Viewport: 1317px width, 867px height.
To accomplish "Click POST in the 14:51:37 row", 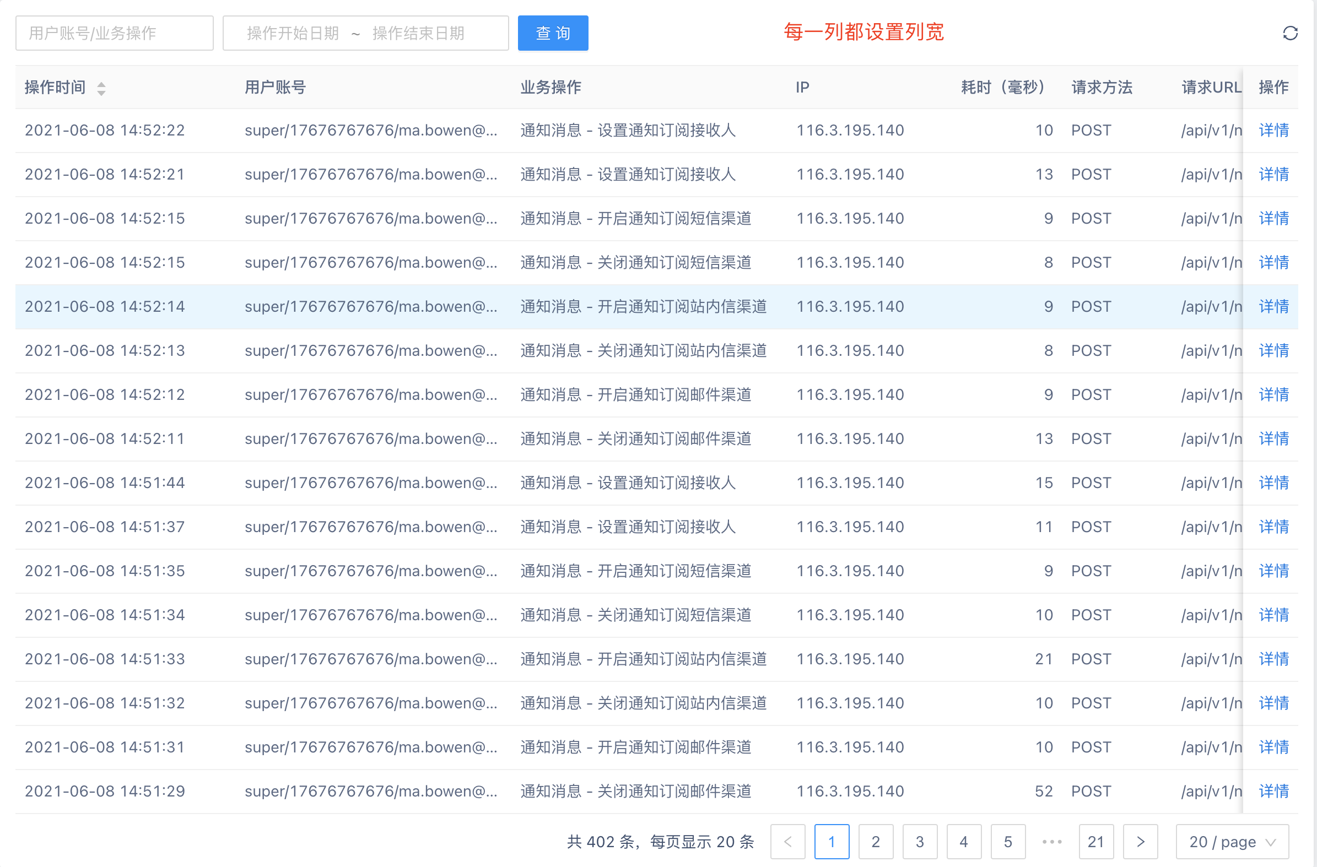I will pyautogui.click(x=1091, y=527).
